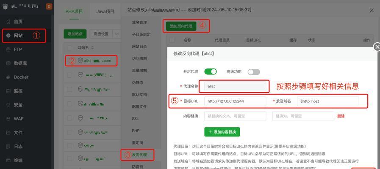Tick the select-all checkbox in 网站名 header

point(70,48)
